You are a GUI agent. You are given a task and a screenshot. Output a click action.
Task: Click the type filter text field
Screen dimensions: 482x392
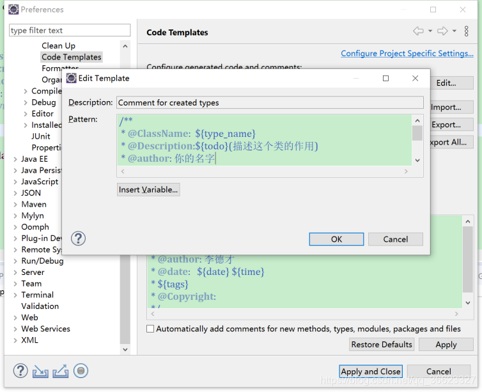(x=70, y=31)
